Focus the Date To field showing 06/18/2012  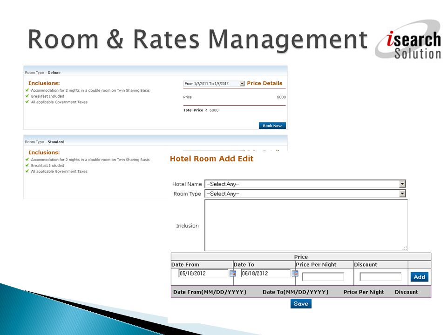[265, 273]
